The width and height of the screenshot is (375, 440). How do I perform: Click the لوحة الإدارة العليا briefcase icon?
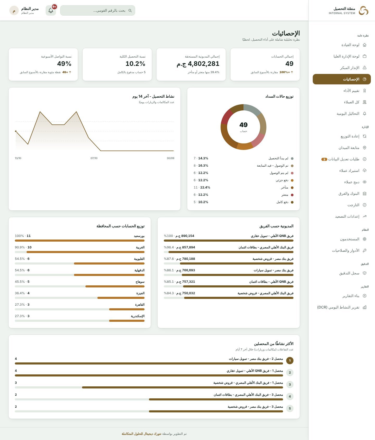[365, 56]
